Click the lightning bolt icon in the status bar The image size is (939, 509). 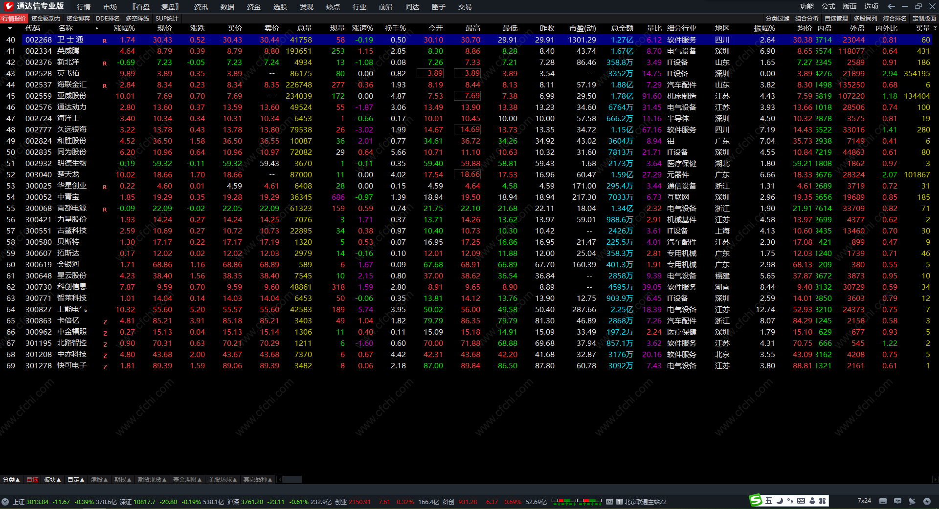[x=927, y=501]
